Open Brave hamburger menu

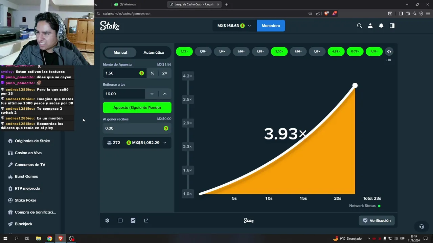pyautogui.click(x=428, y=13)
